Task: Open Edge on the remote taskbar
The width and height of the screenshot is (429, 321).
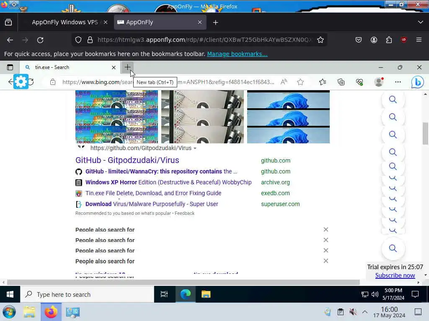Action: click(186, 294)
